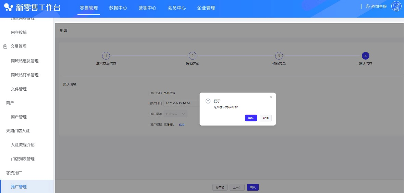Click the 确认信息 section heading
The width and height of the screenshot is (404, 193).
click(x=70, y=84)
